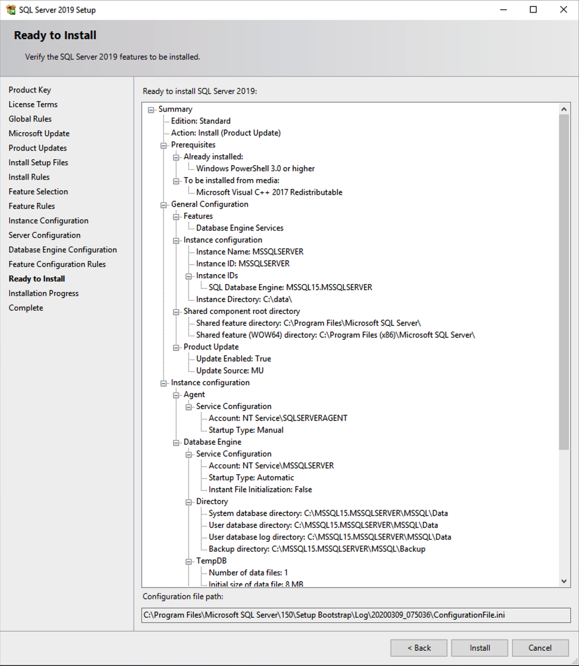Viewport: 579px width, 666px height.
Task: Collapse the Prerequisites tree node
Action: (163, 145)
